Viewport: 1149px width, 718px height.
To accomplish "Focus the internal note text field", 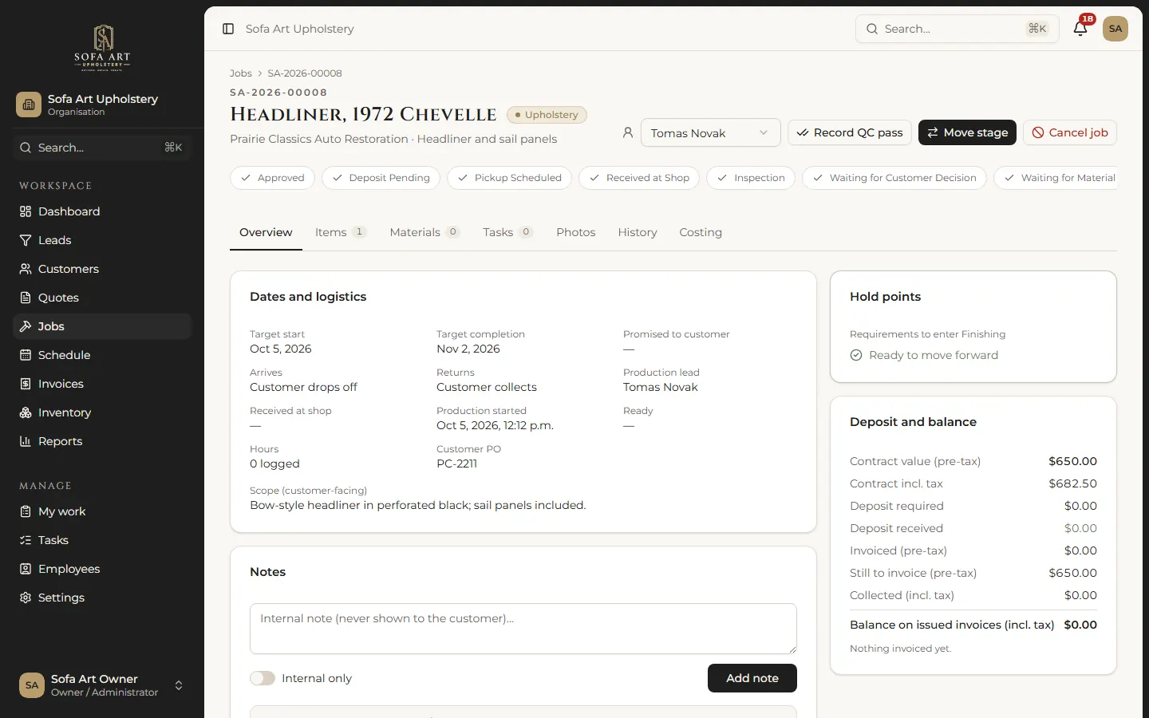I will point(523,629).
